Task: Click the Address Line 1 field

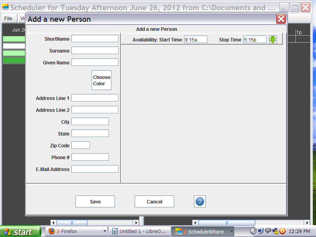Action: (x=95, y=98)
